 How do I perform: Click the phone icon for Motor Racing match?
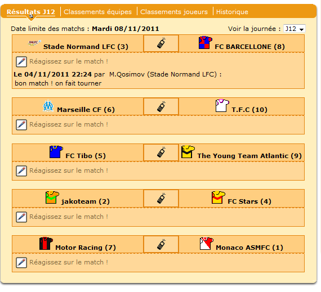click(x=161, y=244)
